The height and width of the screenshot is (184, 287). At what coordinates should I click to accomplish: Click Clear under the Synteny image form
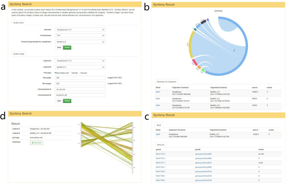coord(59,101)
